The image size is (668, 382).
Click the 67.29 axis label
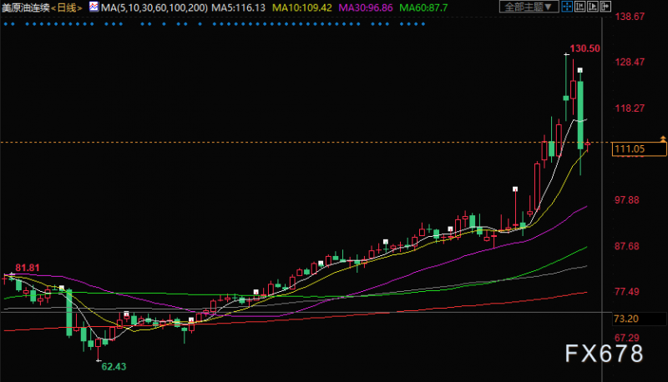(x=627, y=338)
